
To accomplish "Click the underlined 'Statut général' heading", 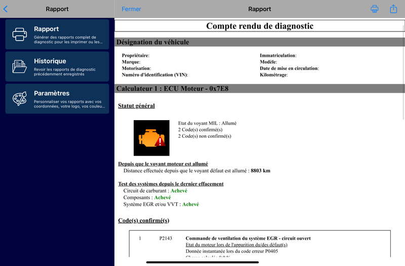I will coord(136,106).
